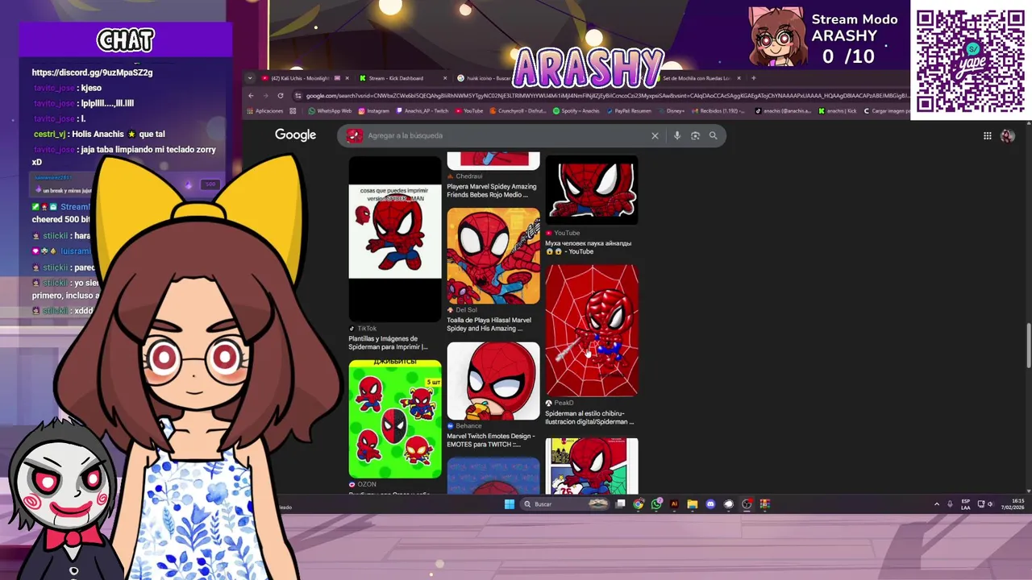This screenshot has height=580, width=1032.
Task: Show hidden system tray icons
Action: [x=936, y=504]
